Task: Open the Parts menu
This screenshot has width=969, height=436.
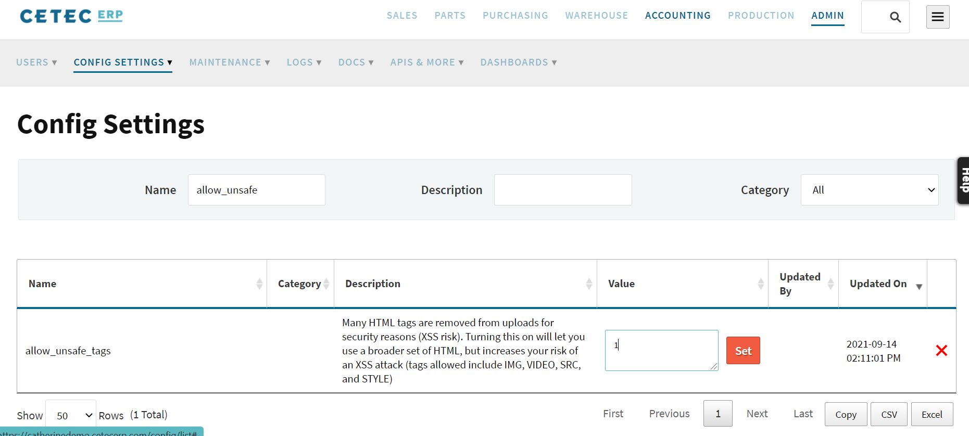Action: click(x=450, y=16)
